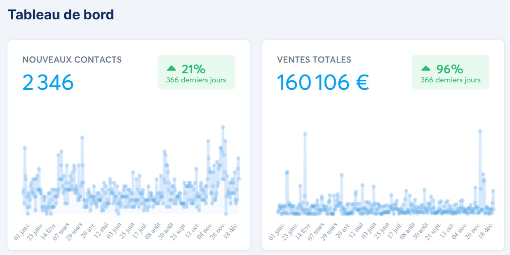Click the 96% growth figure
Image resolution: width=510 pixels, height=255 pixels.
449,69
